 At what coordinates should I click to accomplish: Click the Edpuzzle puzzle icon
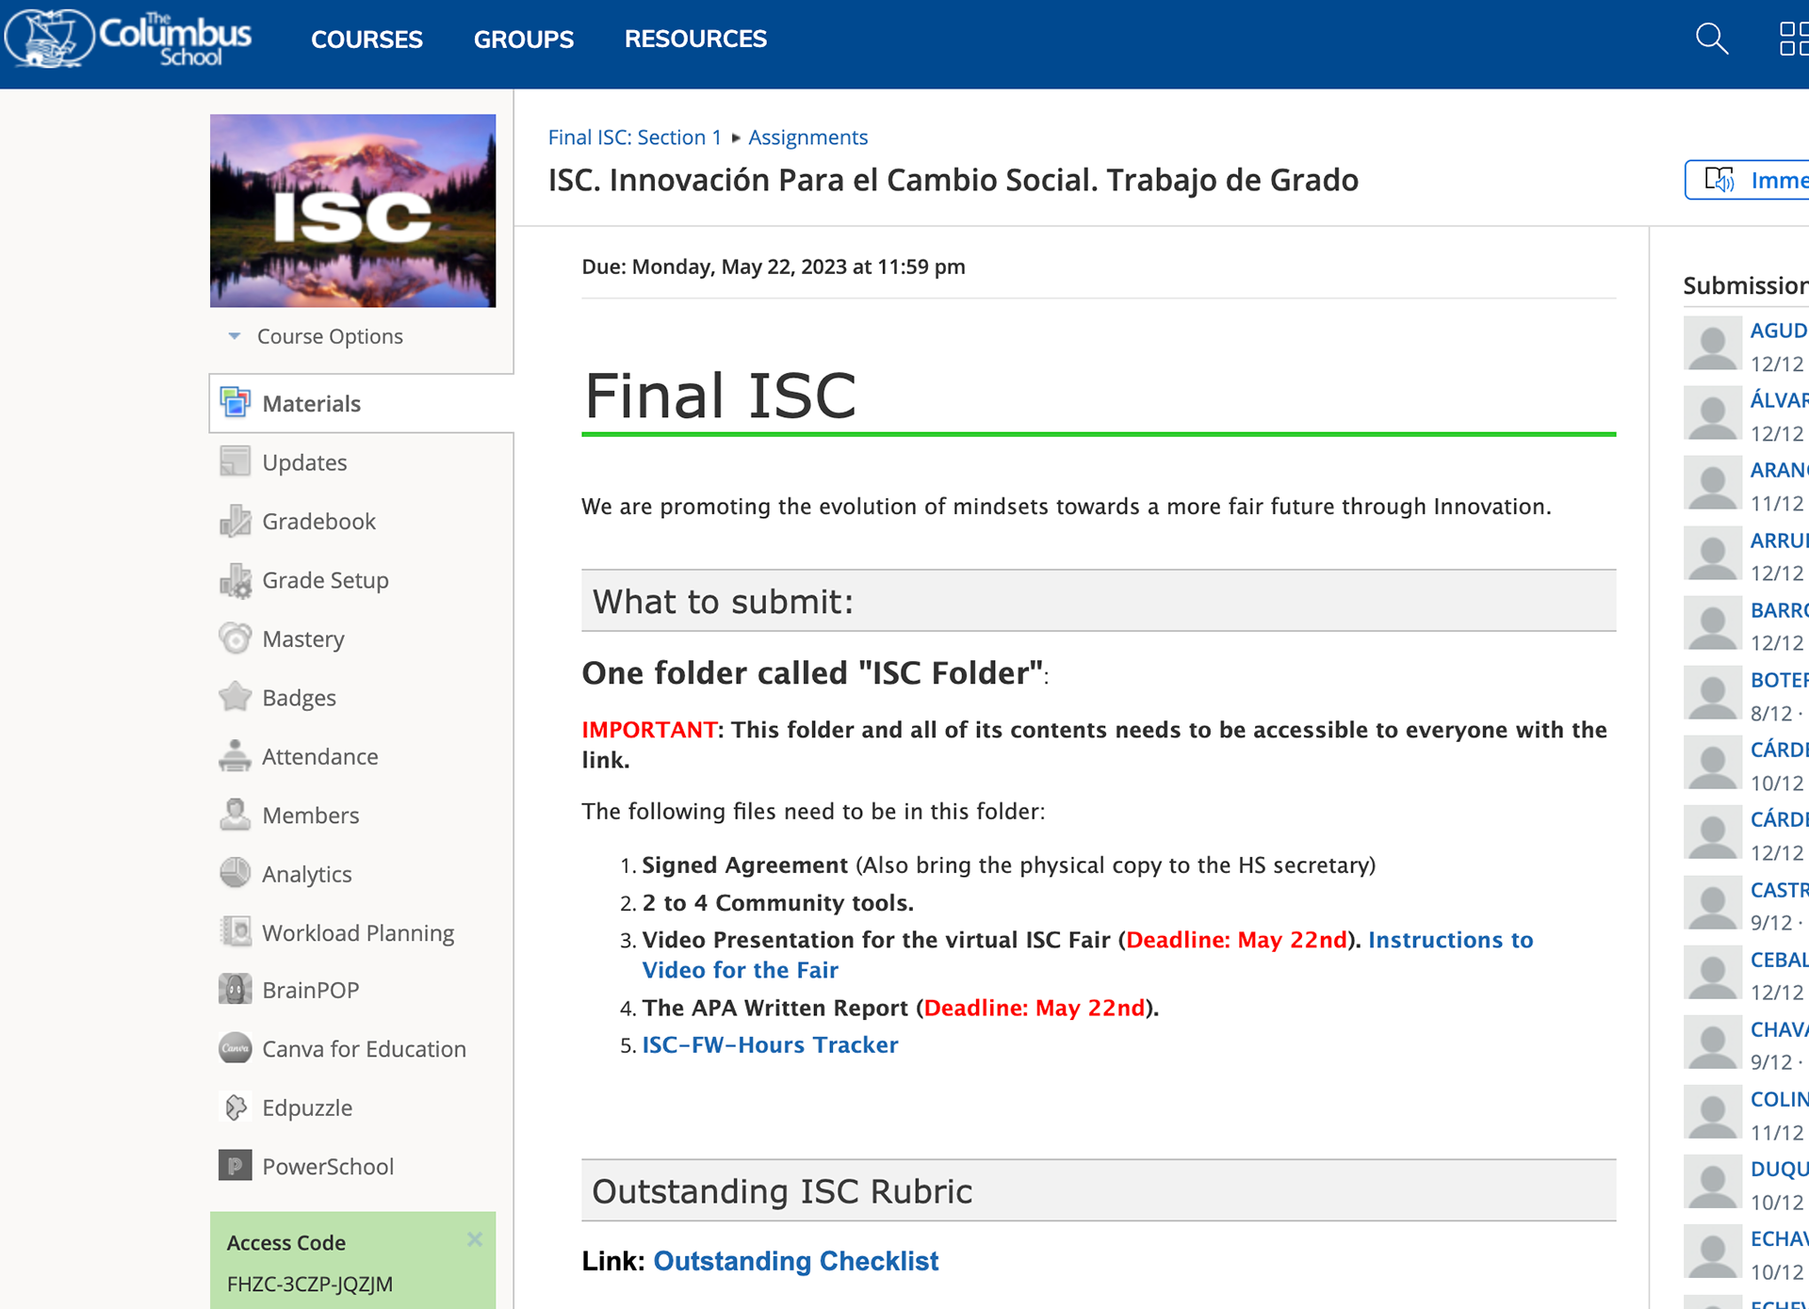(235, 1107)
